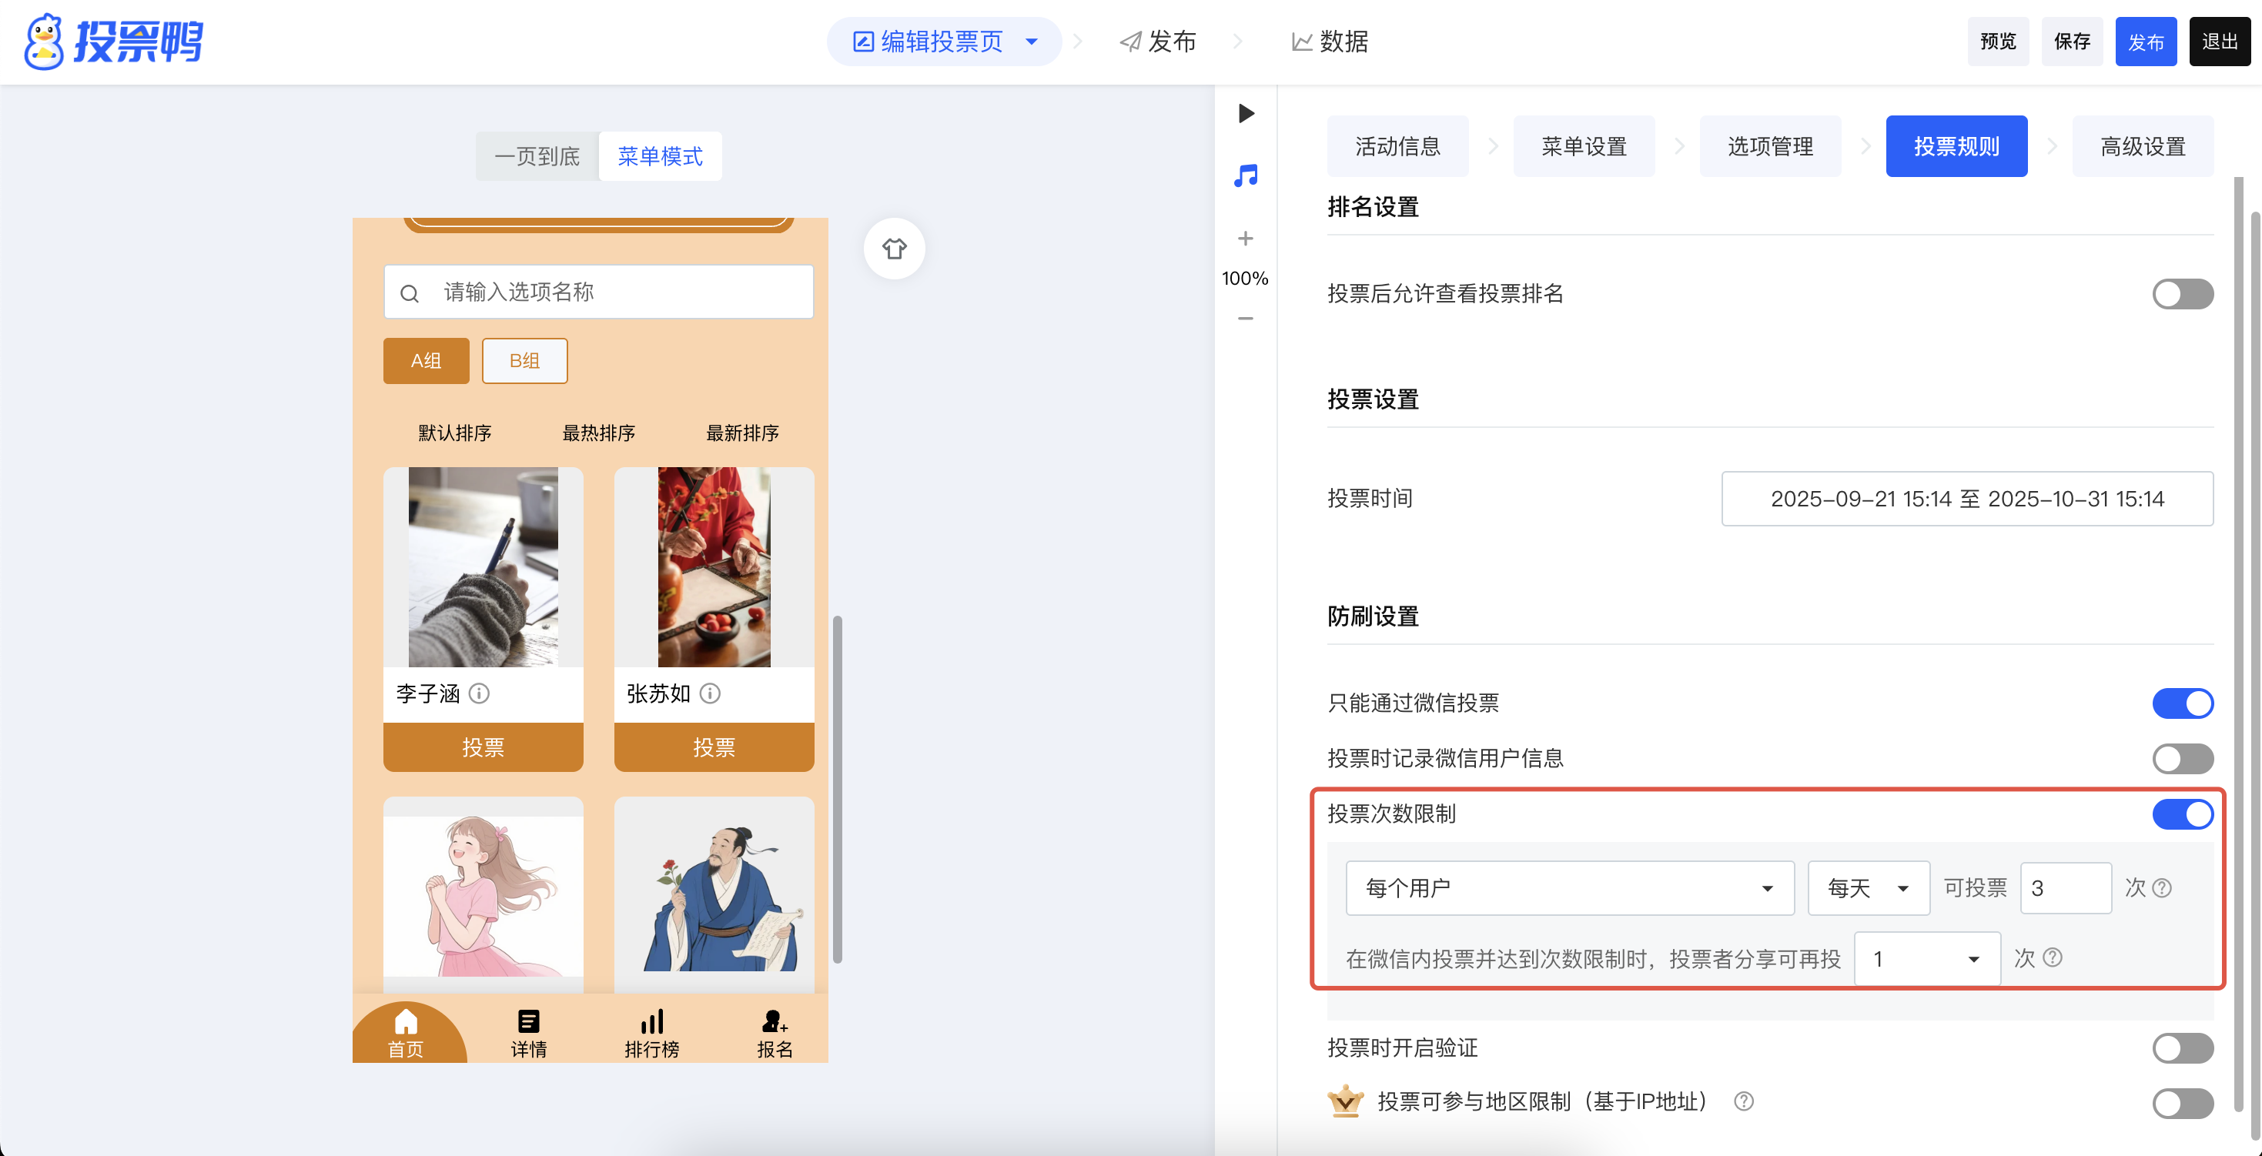Turn on 投票时开启验证 toggle
The image size is (2262, 1156).
[x=2182, y=1048]
